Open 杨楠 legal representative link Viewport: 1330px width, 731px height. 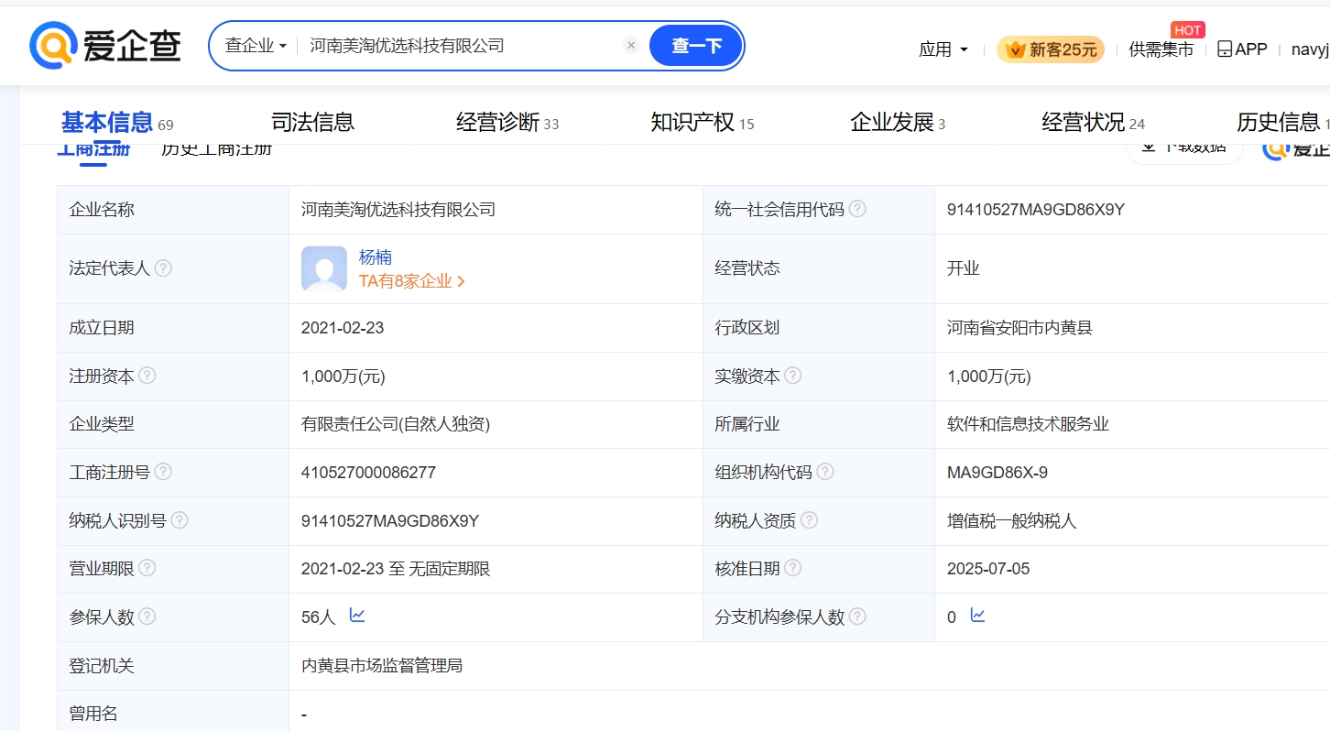(376, 257)
